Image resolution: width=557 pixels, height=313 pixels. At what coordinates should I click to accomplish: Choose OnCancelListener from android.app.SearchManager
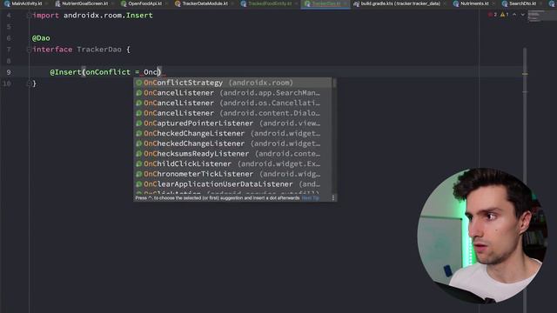[x=232, y=93]
